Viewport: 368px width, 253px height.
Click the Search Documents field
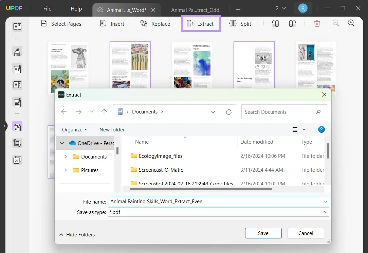[x=284, y=112]
